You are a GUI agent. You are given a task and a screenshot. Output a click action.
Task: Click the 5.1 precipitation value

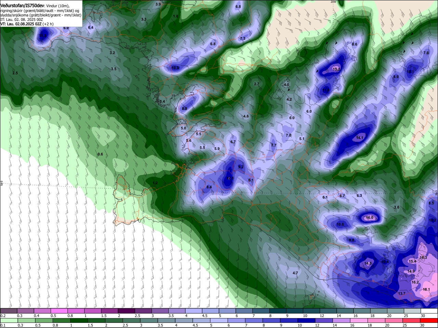click(302, 139)
